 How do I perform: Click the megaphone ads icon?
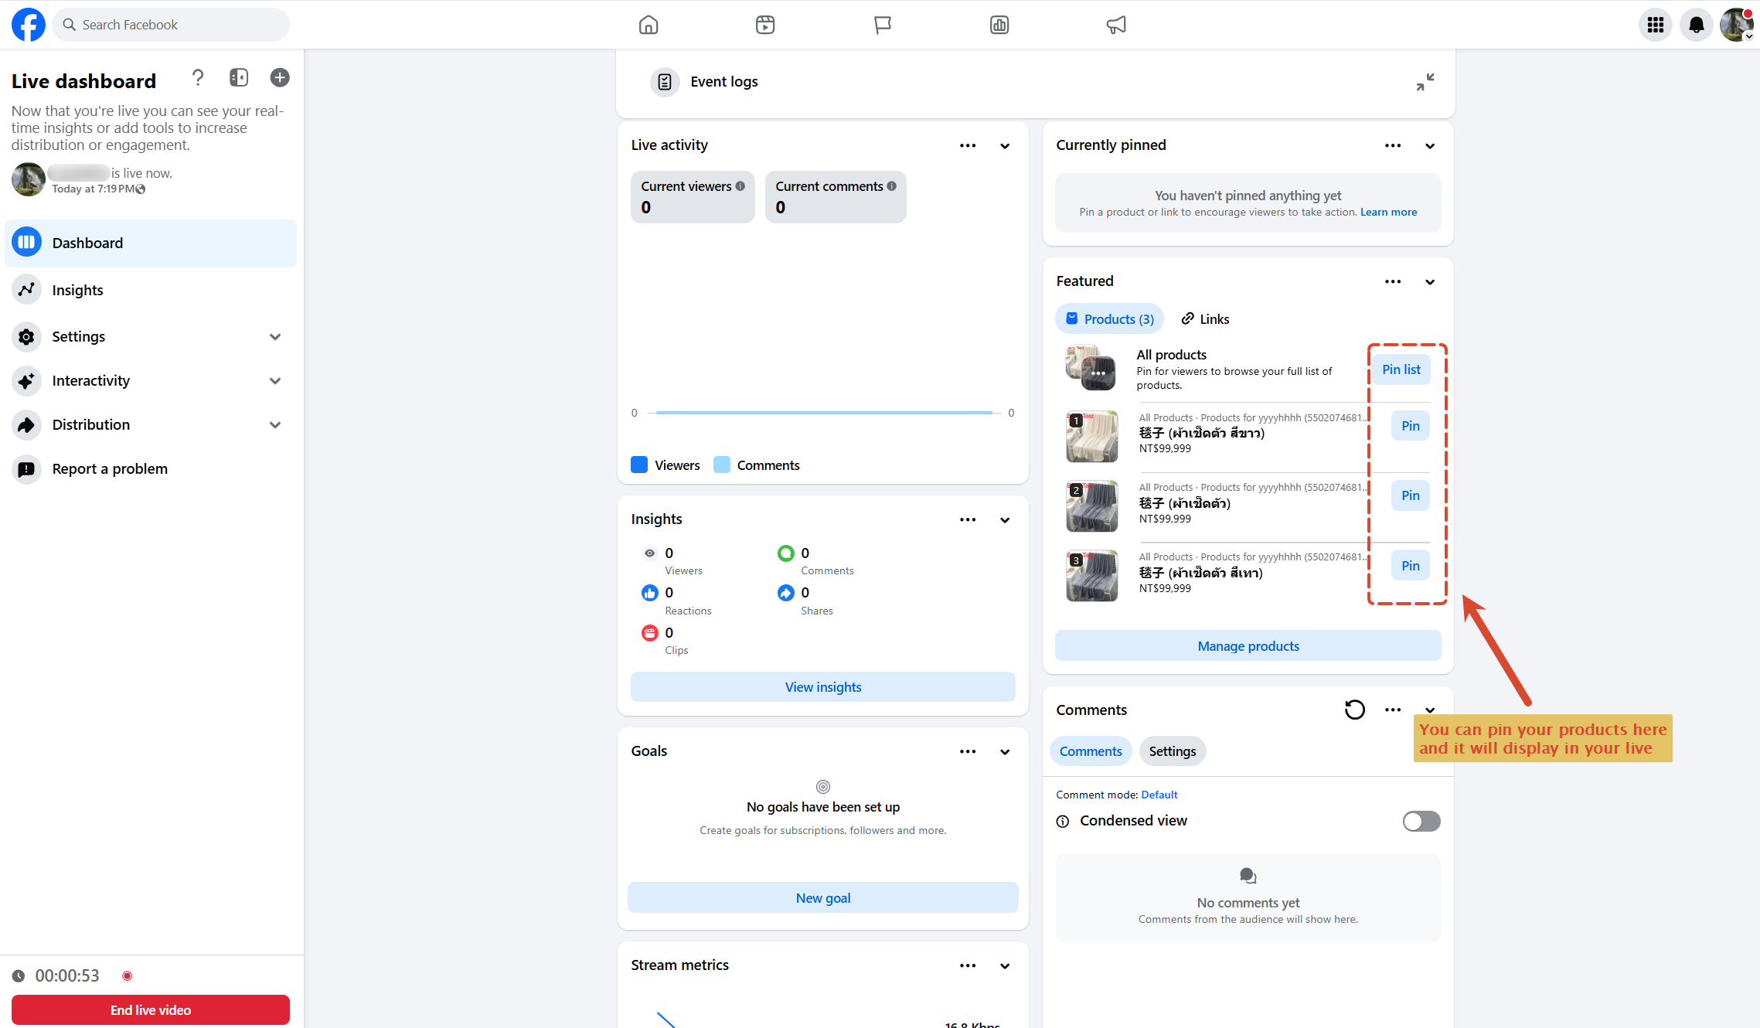[1116, 25]
